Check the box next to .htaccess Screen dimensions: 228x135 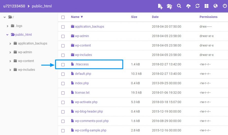(63, 65)
